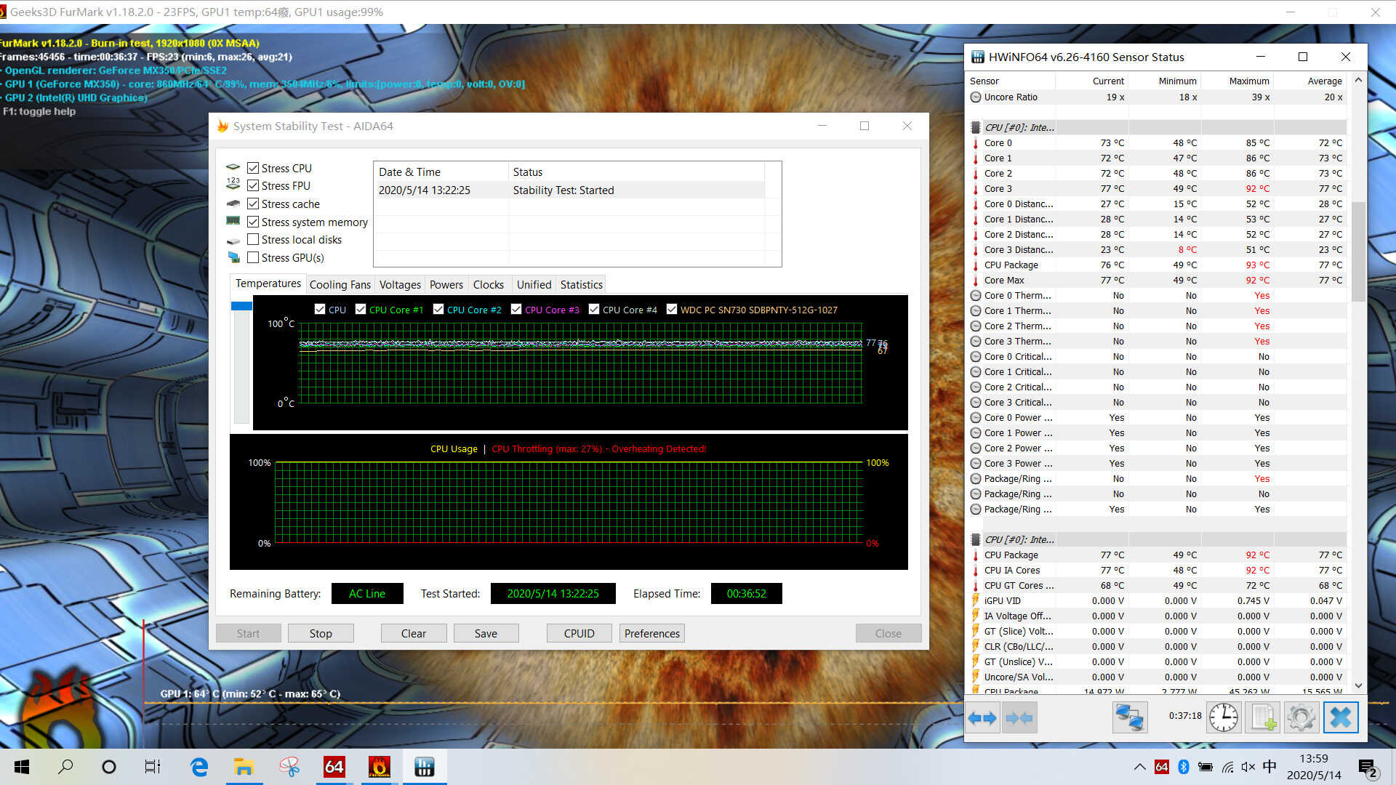Image resolution: width=1396 pixels, height=785 pixels.
Task: Click the HWiNFO expand columns arrows button
Action: (983, 718)
